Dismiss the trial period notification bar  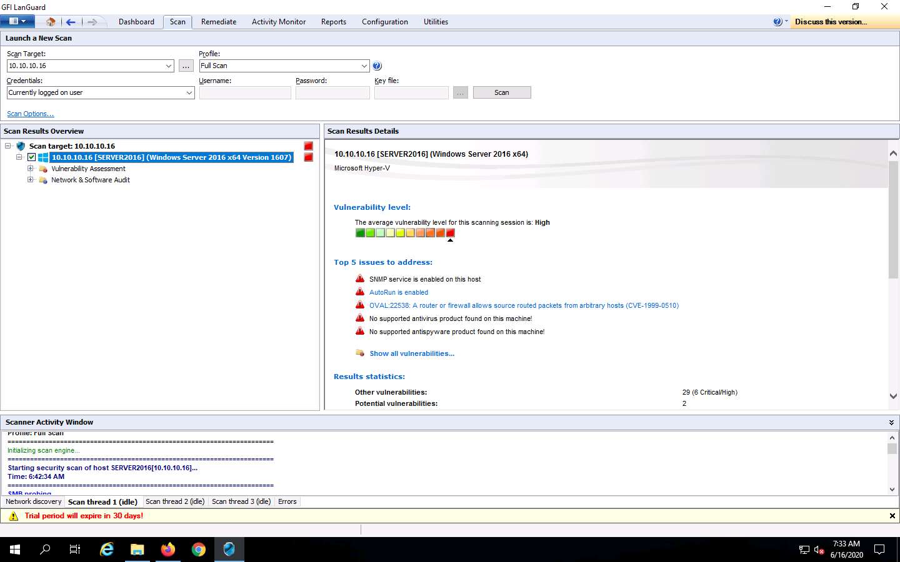tap(892, 516)
